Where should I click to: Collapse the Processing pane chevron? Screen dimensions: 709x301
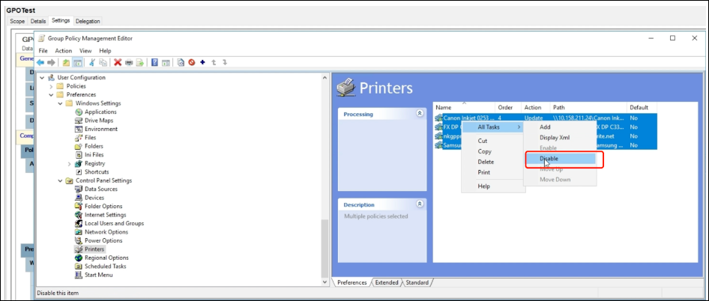(x=420, y=114)
